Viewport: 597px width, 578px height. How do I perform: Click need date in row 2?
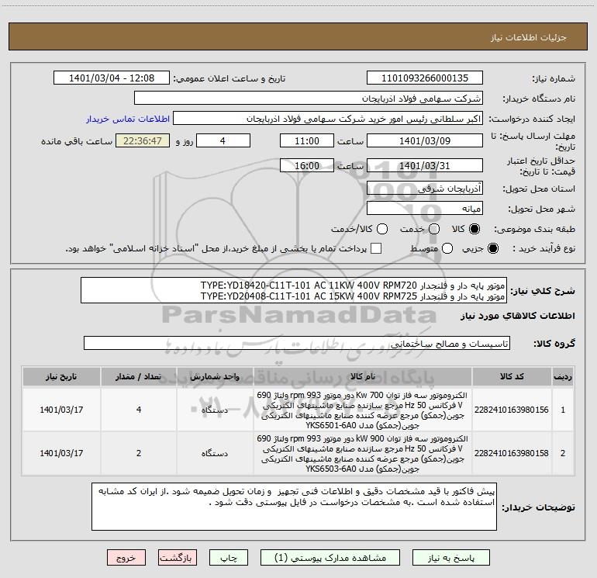(61, 453)
